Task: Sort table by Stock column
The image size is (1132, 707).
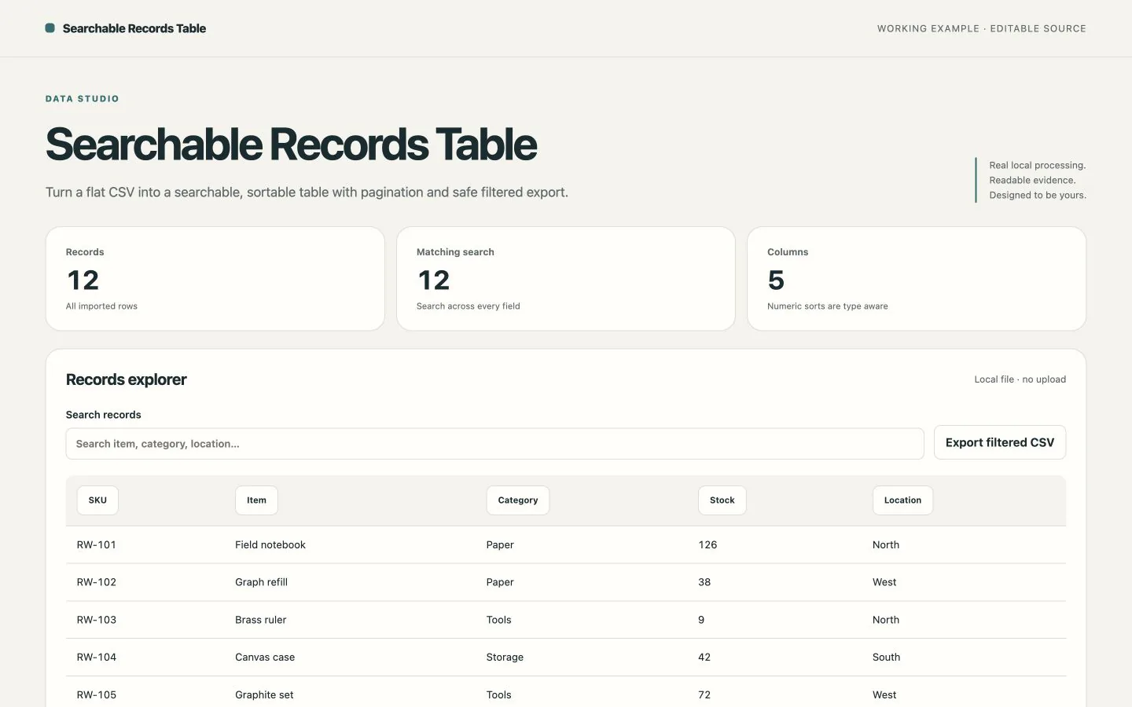Action: 722,500
